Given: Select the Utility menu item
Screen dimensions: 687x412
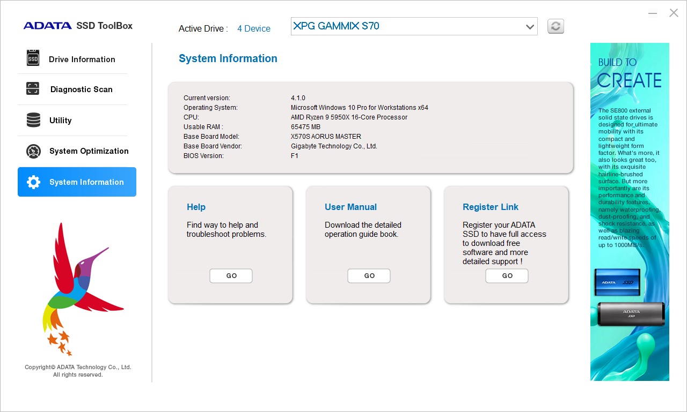Looking at the screenshot, I should pos(61,121).
